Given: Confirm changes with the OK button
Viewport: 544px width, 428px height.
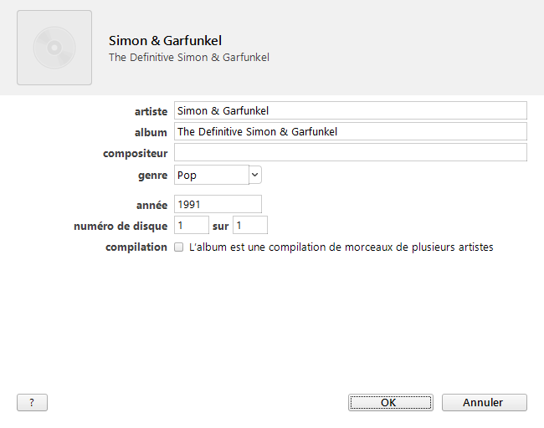Looking at the screenshot, I should point(391,402).
